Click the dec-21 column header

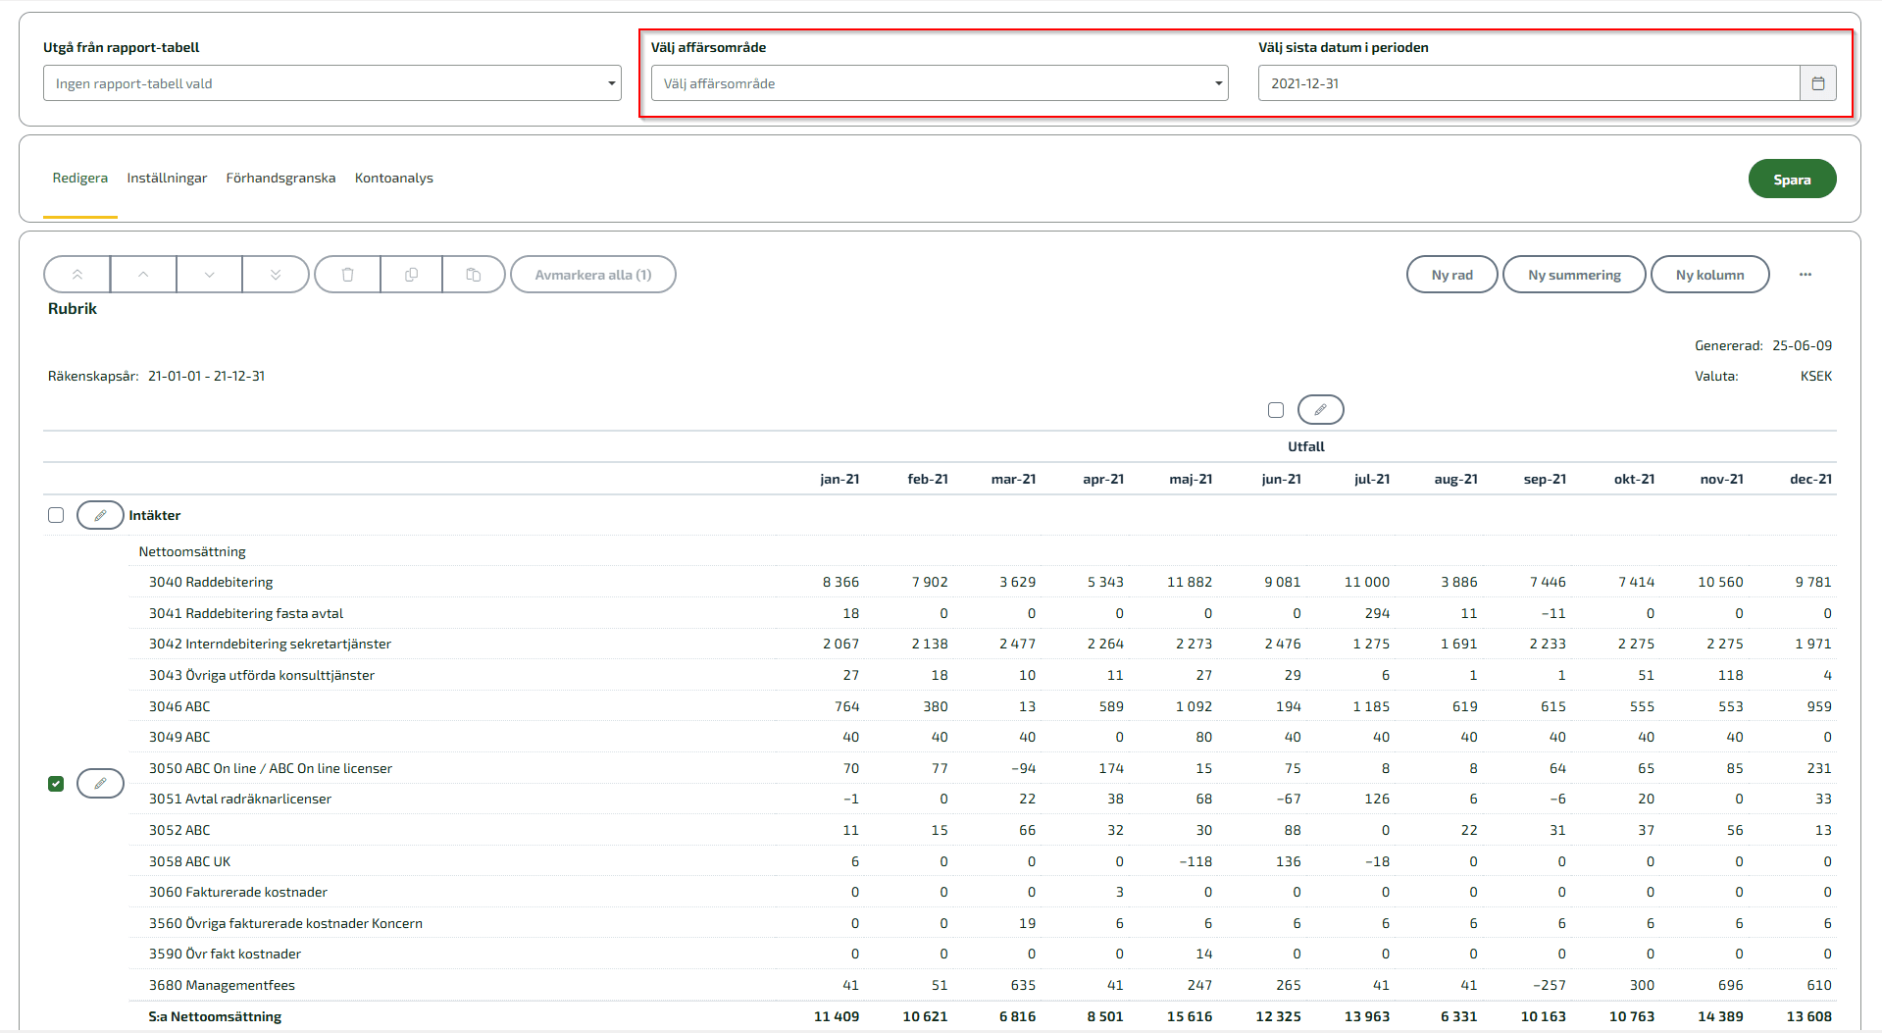1810,479
